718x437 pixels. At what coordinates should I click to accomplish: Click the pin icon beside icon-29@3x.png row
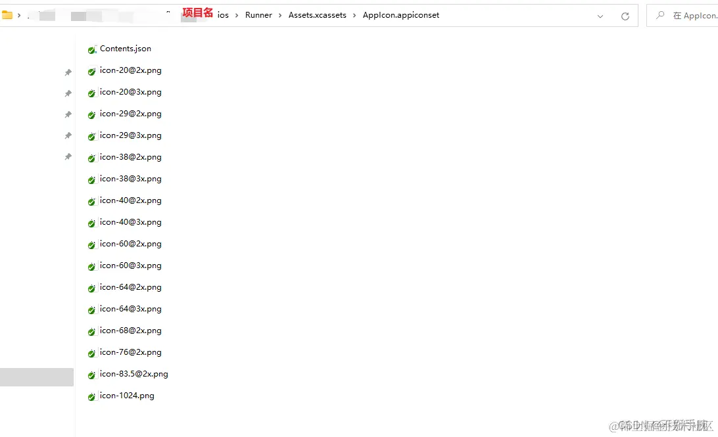click(68, 135)
